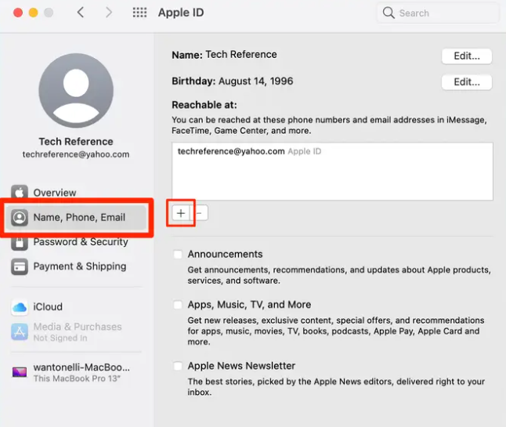Enable the Announcements checkbox
The image size is (506, 427).
tap(178, 255)
